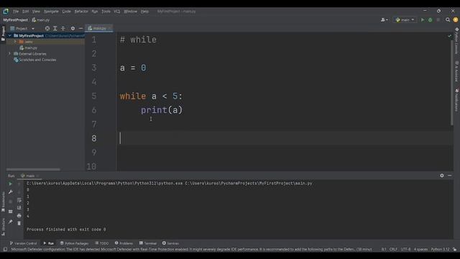Collapse all in Project panel
460x259 pixels.
[x=63, y=29]
